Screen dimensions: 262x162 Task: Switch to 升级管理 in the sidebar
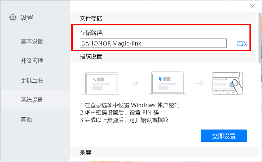point(32,61)
